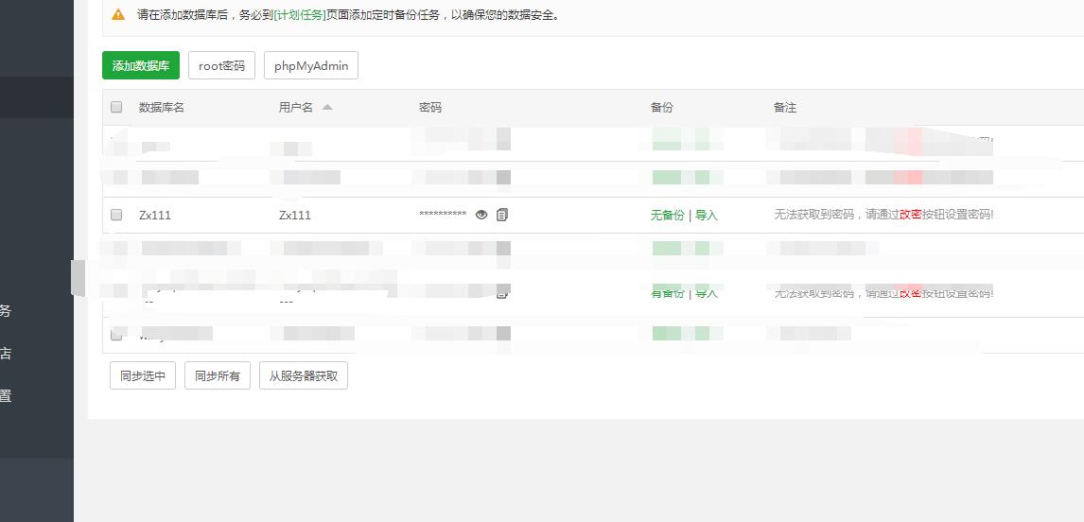Check the last database row checkbox
The height and width of the screenshot is (522, 1084).
[x=116, y=334]
